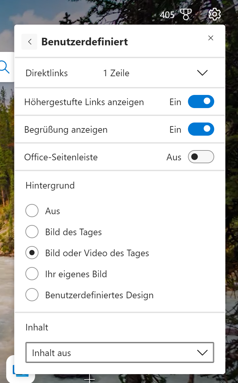Disable the Begrüßung anzeigen toggle
The image size is (238, 383).
click(201, 129)
